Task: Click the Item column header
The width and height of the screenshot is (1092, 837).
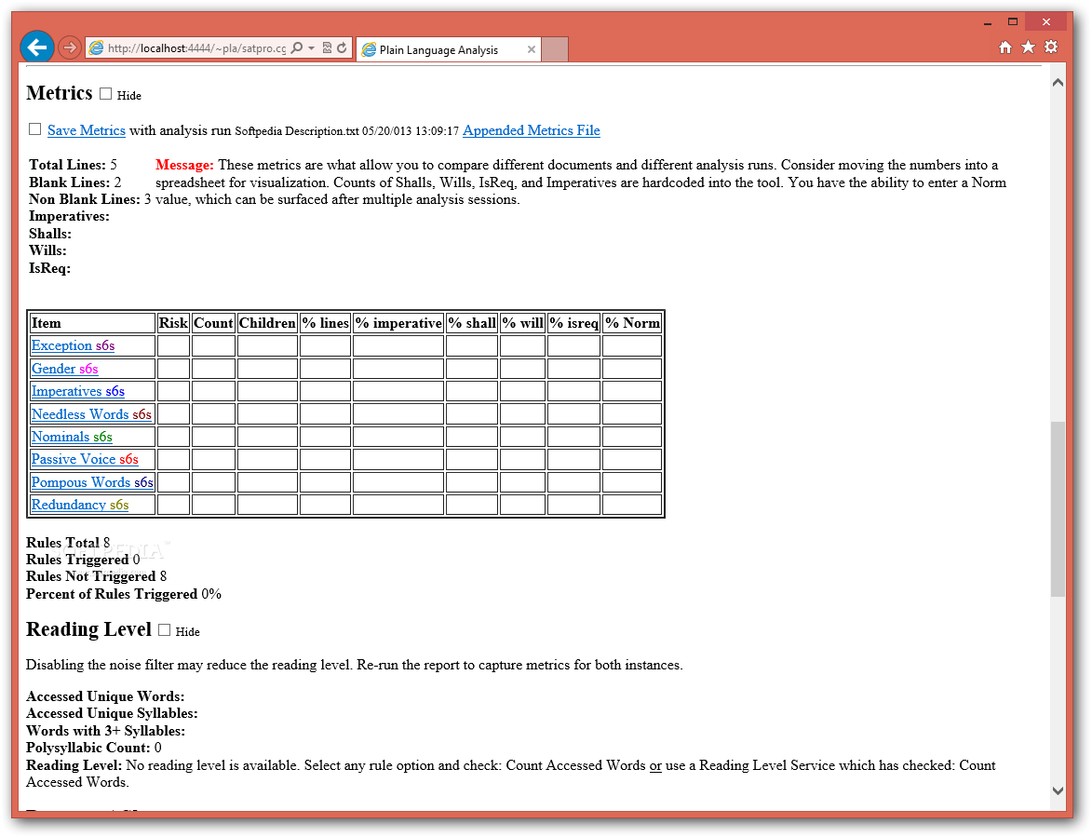Action: pyautogui.click(x=92, y=323)
